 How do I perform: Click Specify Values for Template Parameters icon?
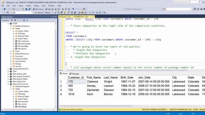point(105,13)
